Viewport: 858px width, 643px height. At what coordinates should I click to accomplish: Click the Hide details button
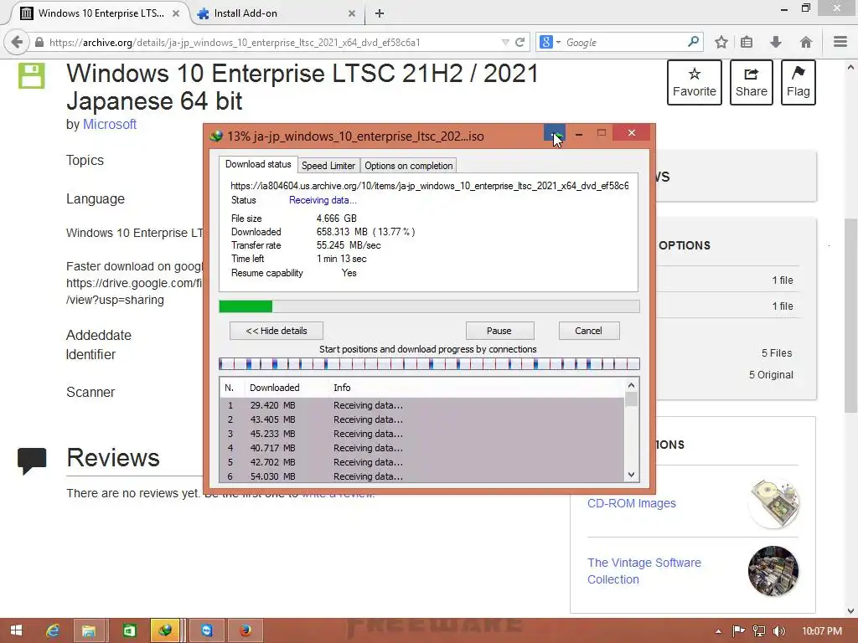click(x=277, y=331)
